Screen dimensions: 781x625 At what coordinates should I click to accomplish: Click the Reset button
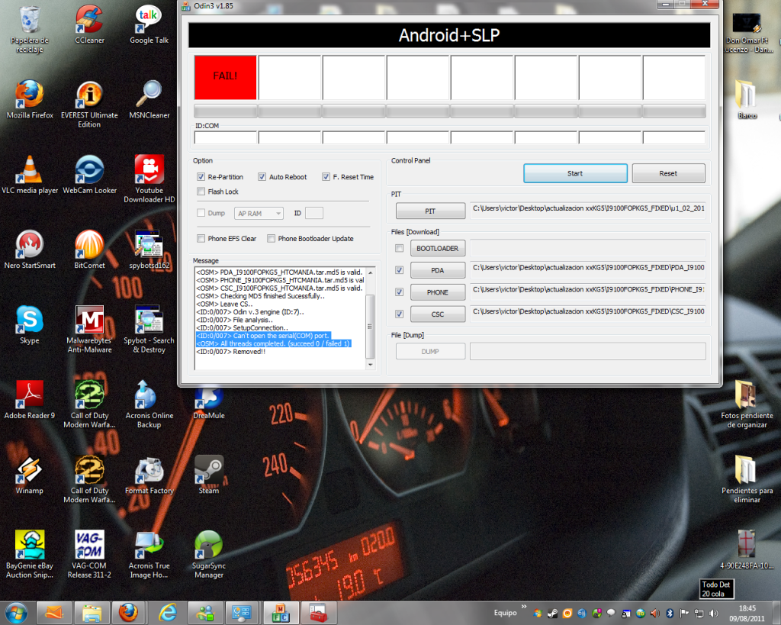pos(668,173)
